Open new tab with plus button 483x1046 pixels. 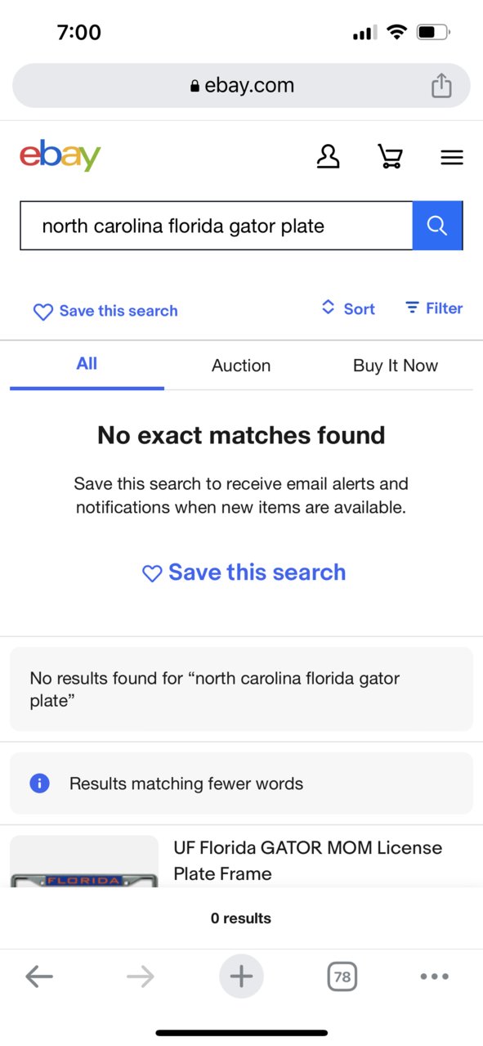pos(241,976)
